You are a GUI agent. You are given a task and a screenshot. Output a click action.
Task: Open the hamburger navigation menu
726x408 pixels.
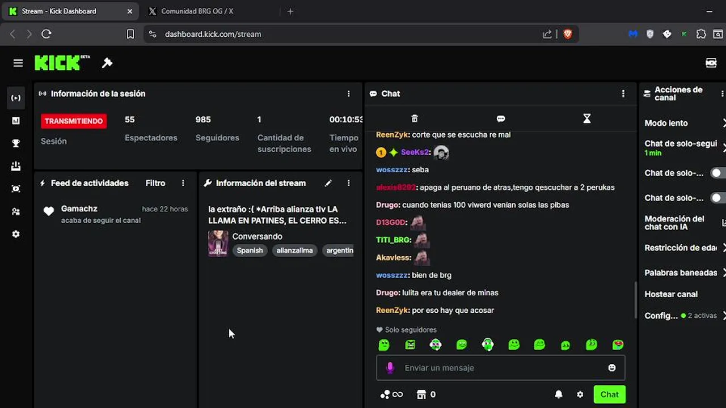(x=18, y=63)
